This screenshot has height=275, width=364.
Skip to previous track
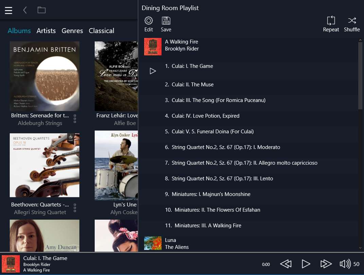click(x=286, y=264)
